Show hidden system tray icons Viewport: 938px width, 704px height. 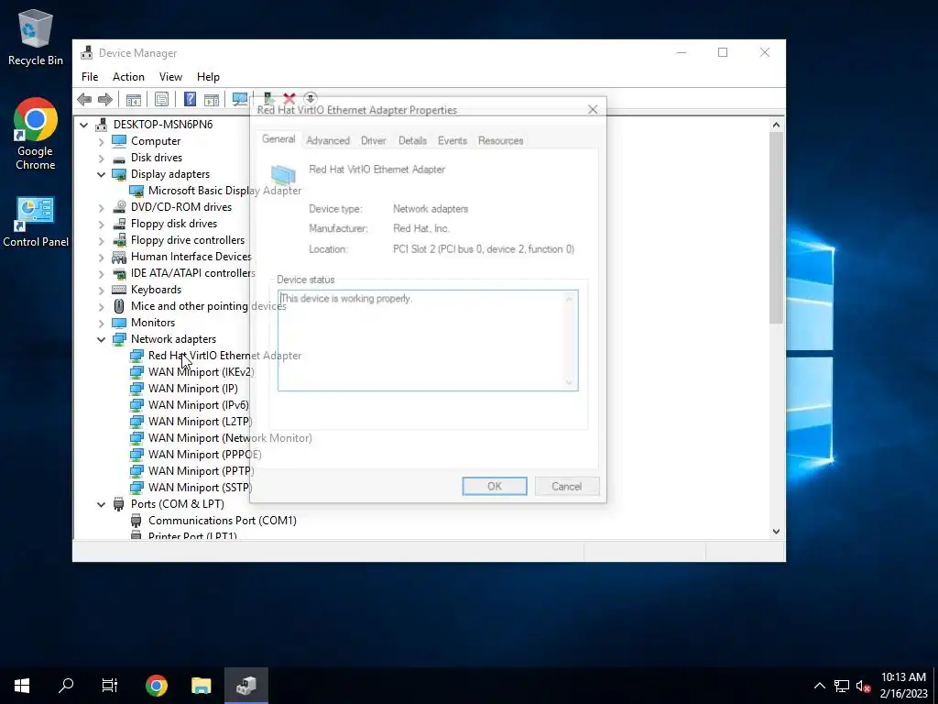tap(820, 686)
